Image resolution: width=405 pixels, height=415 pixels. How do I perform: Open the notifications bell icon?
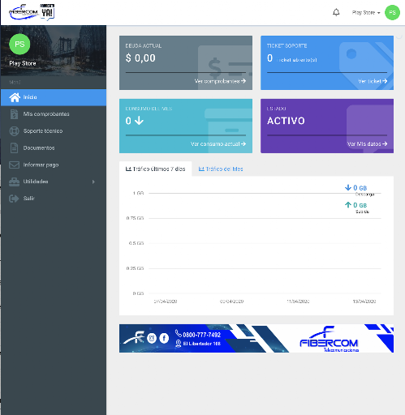tap(336, 12)
